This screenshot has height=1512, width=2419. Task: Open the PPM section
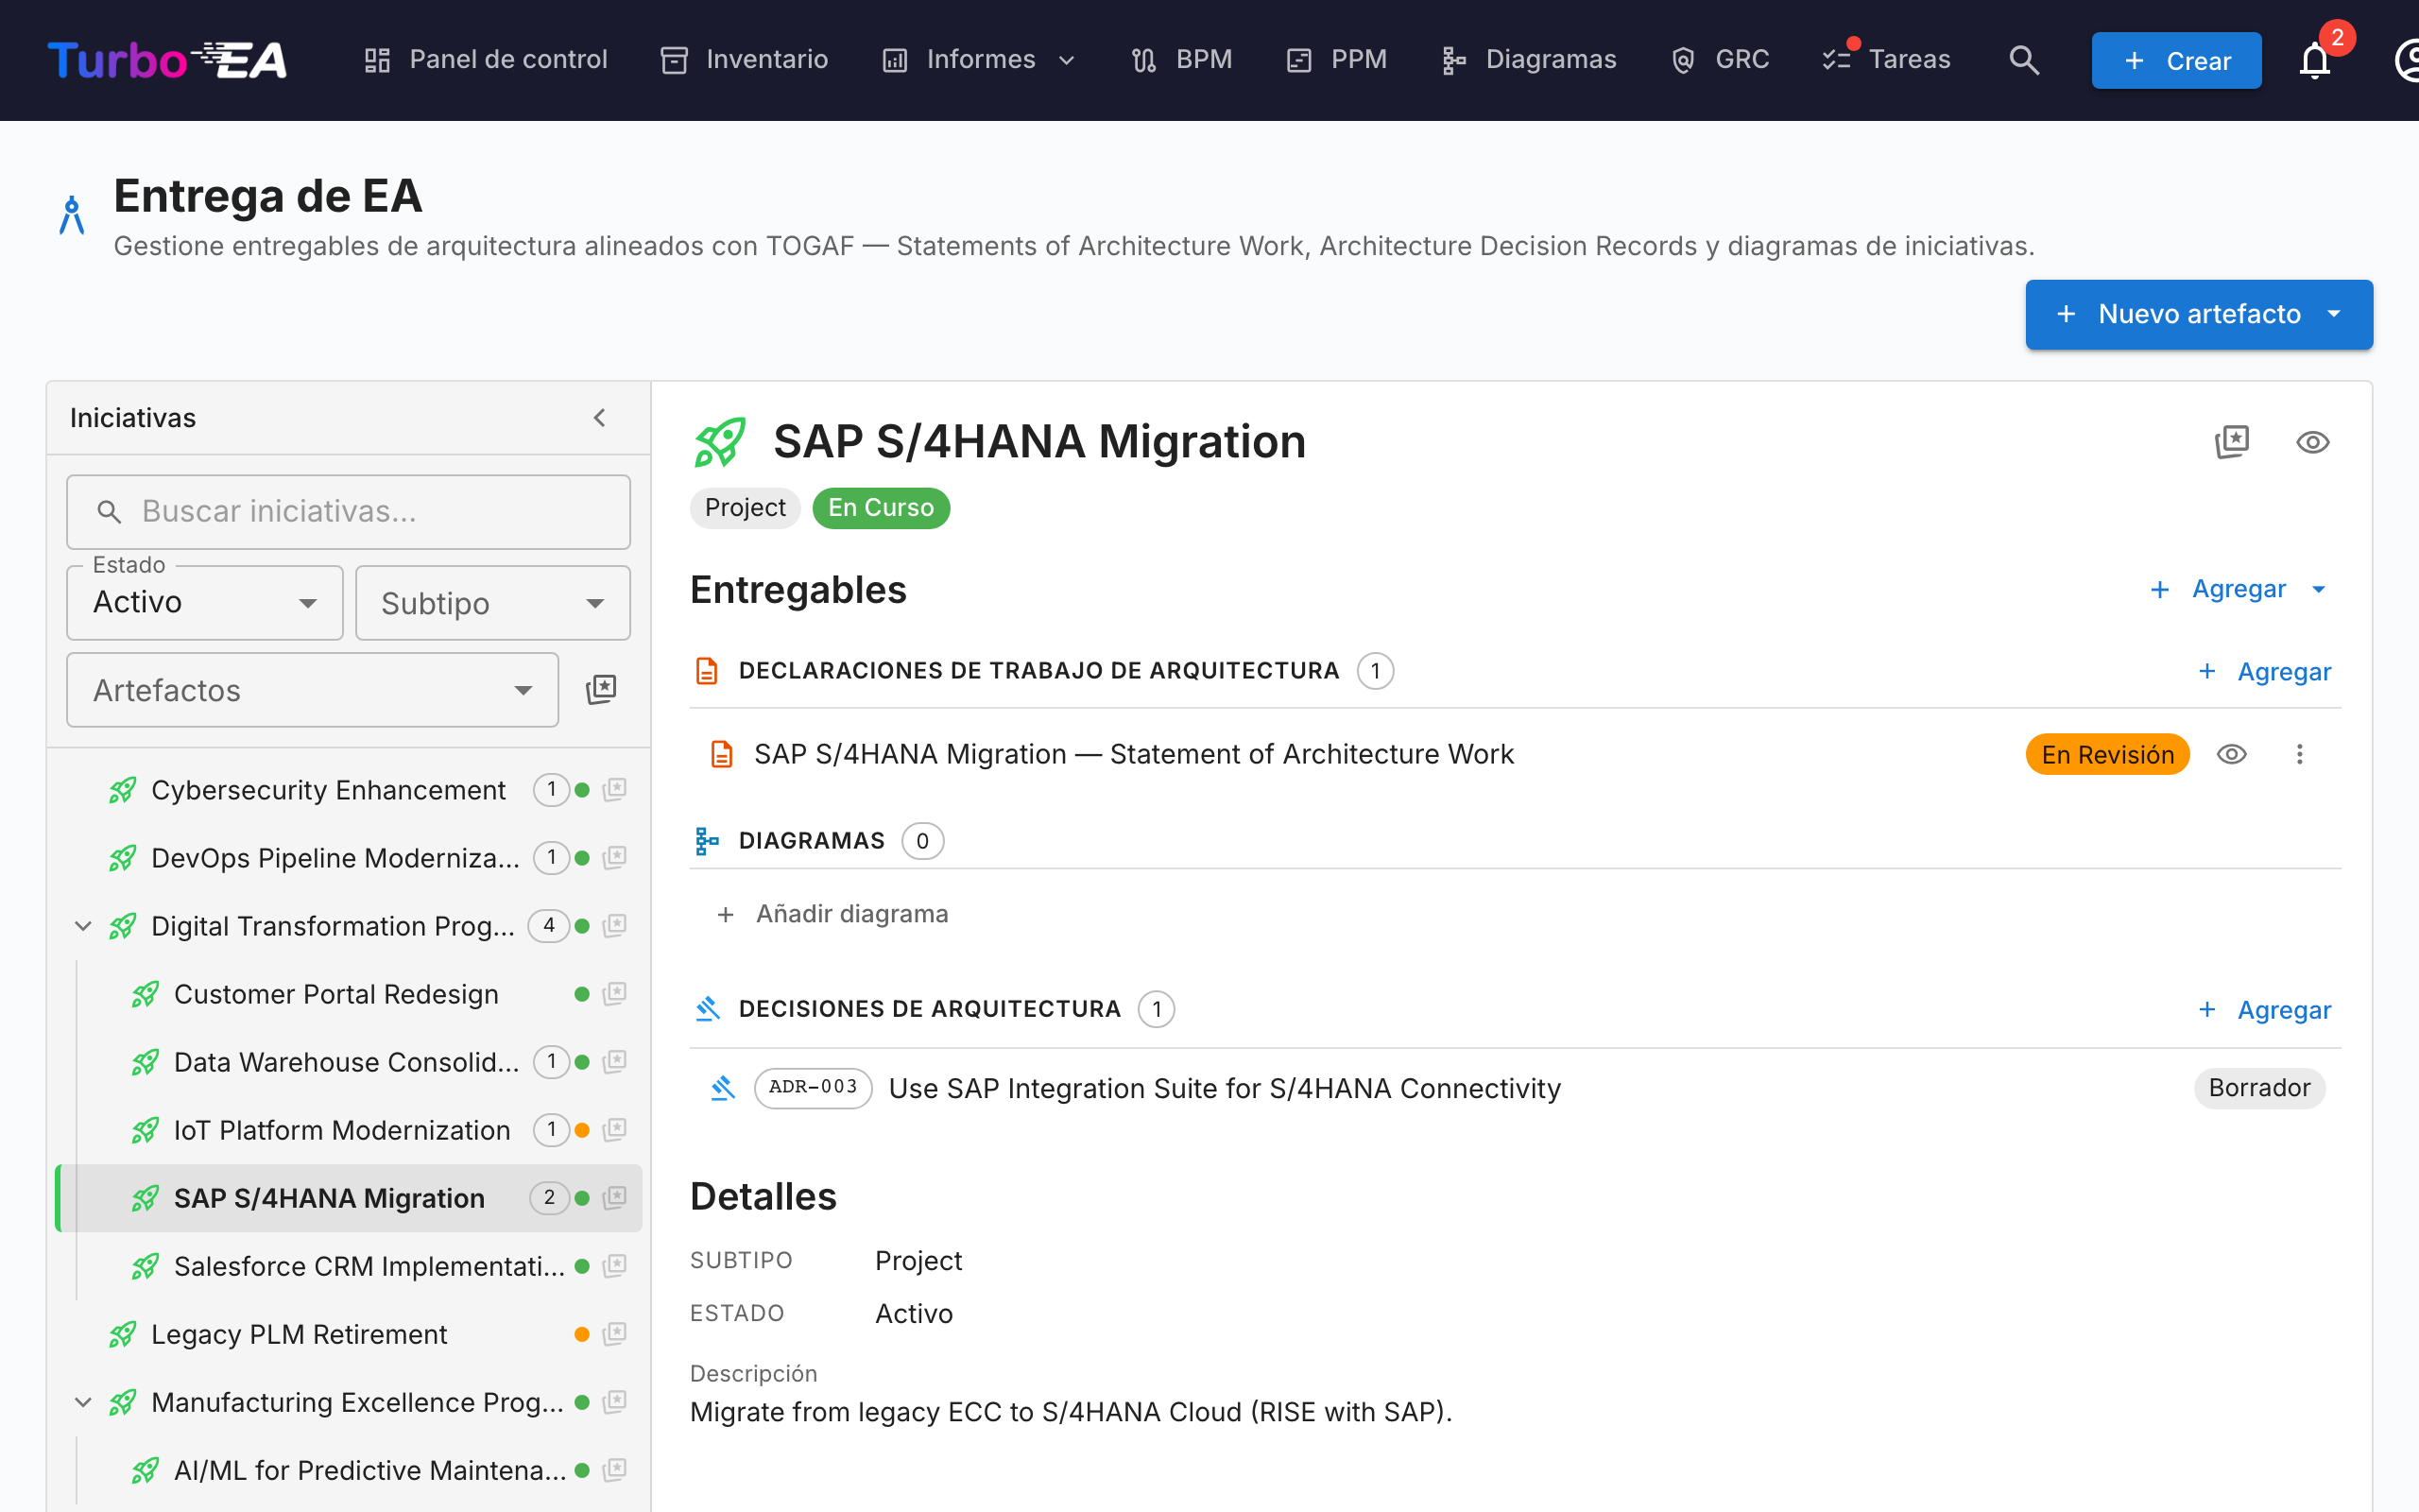(1336, 60)
